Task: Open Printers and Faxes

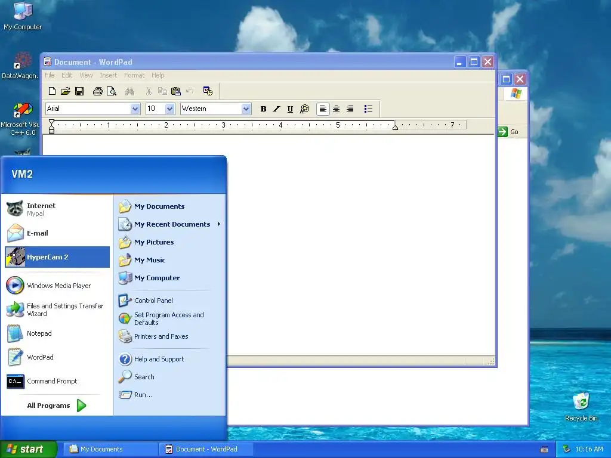Action: click(x=170, y=336)
